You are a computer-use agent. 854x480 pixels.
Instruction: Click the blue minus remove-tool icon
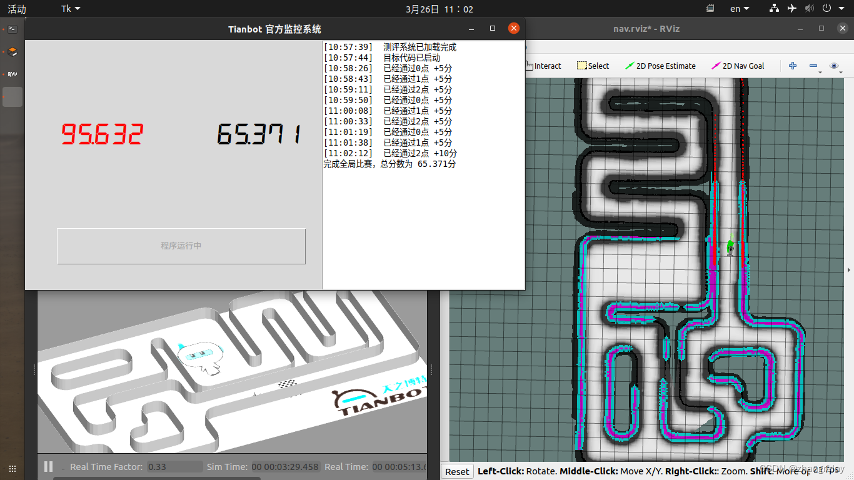(813, 66)
